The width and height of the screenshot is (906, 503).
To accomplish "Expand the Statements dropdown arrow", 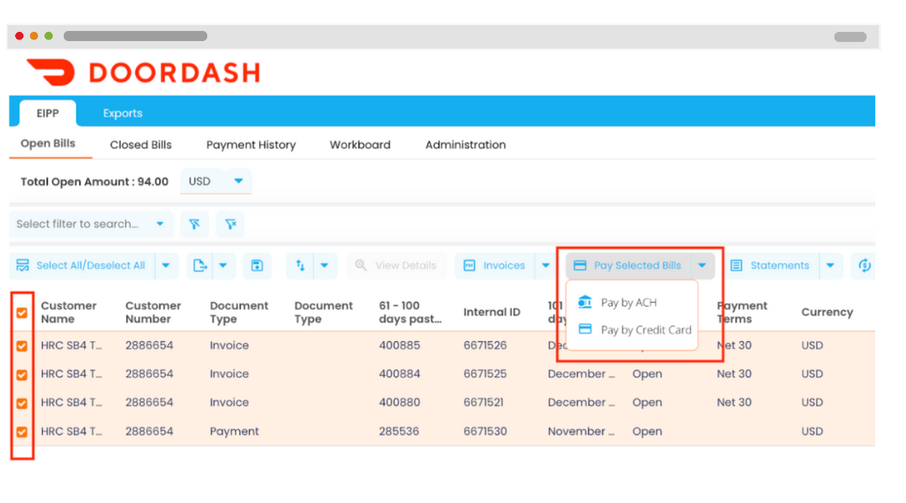I will click(830, 266).
